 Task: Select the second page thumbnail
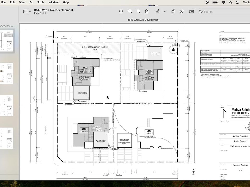pos(7,73)
